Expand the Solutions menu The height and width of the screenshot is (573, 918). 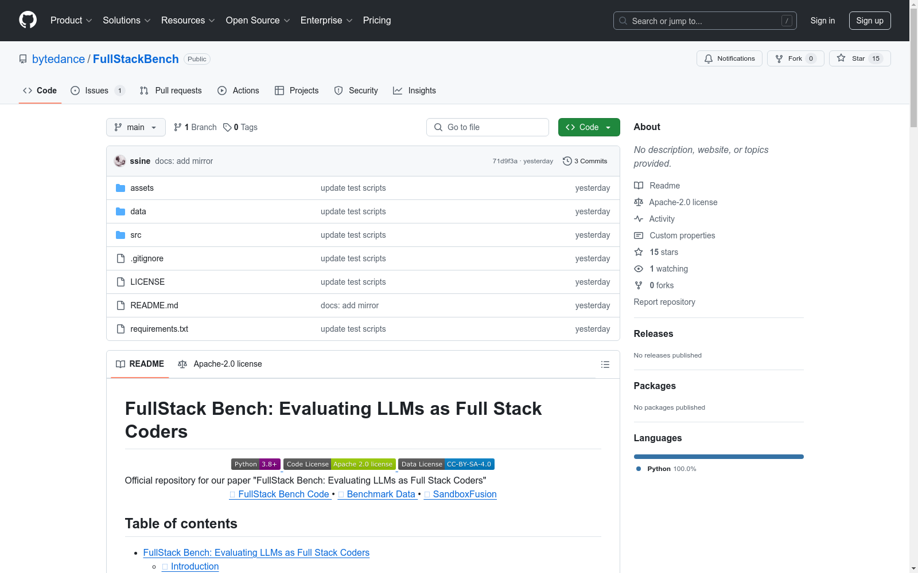pos(127,21)
